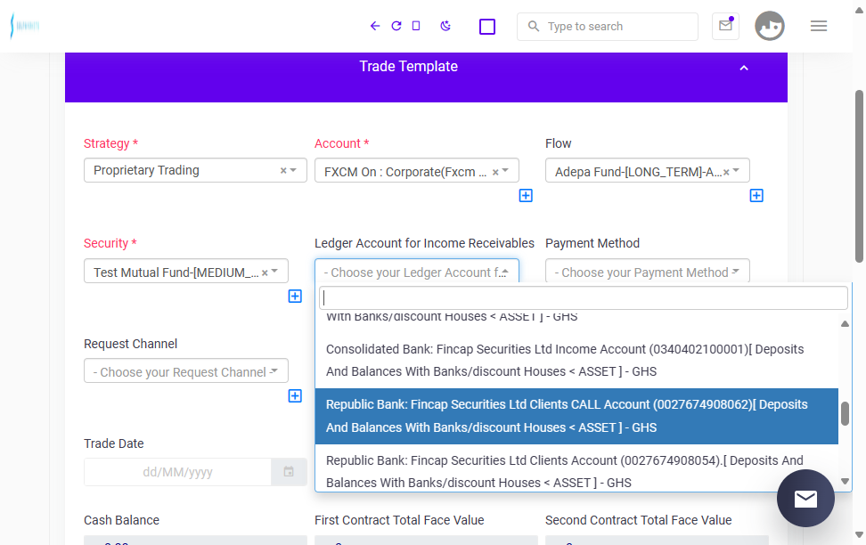This screenshot has width=866, height=545.
Task: Clear the Adepa Fund flow selection
Action: click(726, 172)
